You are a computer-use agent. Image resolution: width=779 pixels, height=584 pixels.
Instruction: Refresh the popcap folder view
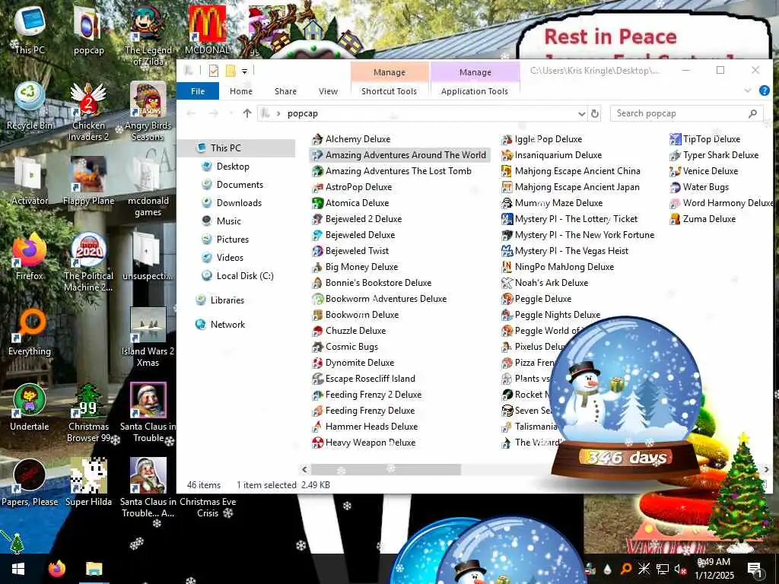pos(595,114)
